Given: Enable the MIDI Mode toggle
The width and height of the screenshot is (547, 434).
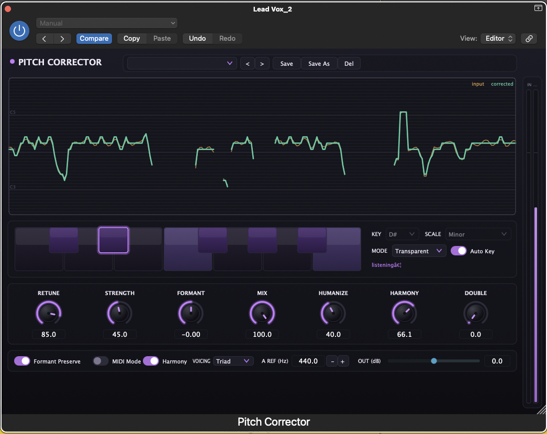Looking at the screenshot, I should click(x=101, y=361).
